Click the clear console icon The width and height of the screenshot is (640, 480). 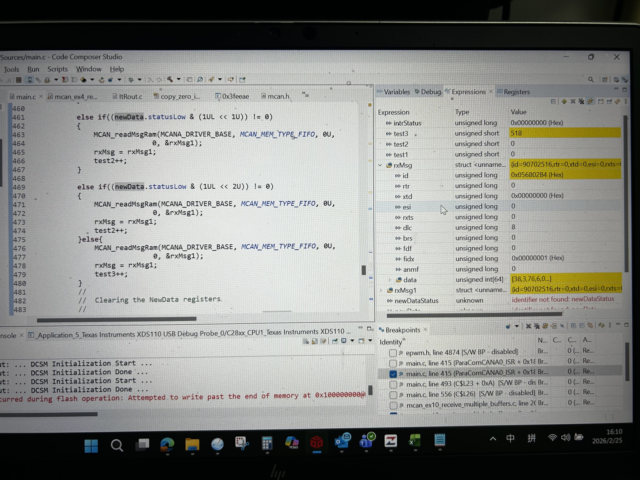pyautogui.click(x=306, y=341)
